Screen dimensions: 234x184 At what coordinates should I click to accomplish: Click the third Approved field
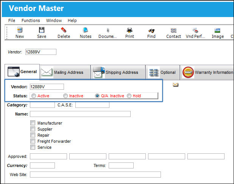[127, 156]
